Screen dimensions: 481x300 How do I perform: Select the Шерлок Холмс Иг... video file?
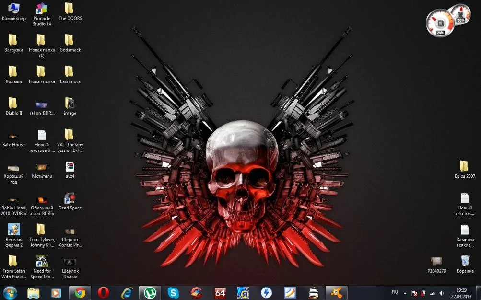70,238
